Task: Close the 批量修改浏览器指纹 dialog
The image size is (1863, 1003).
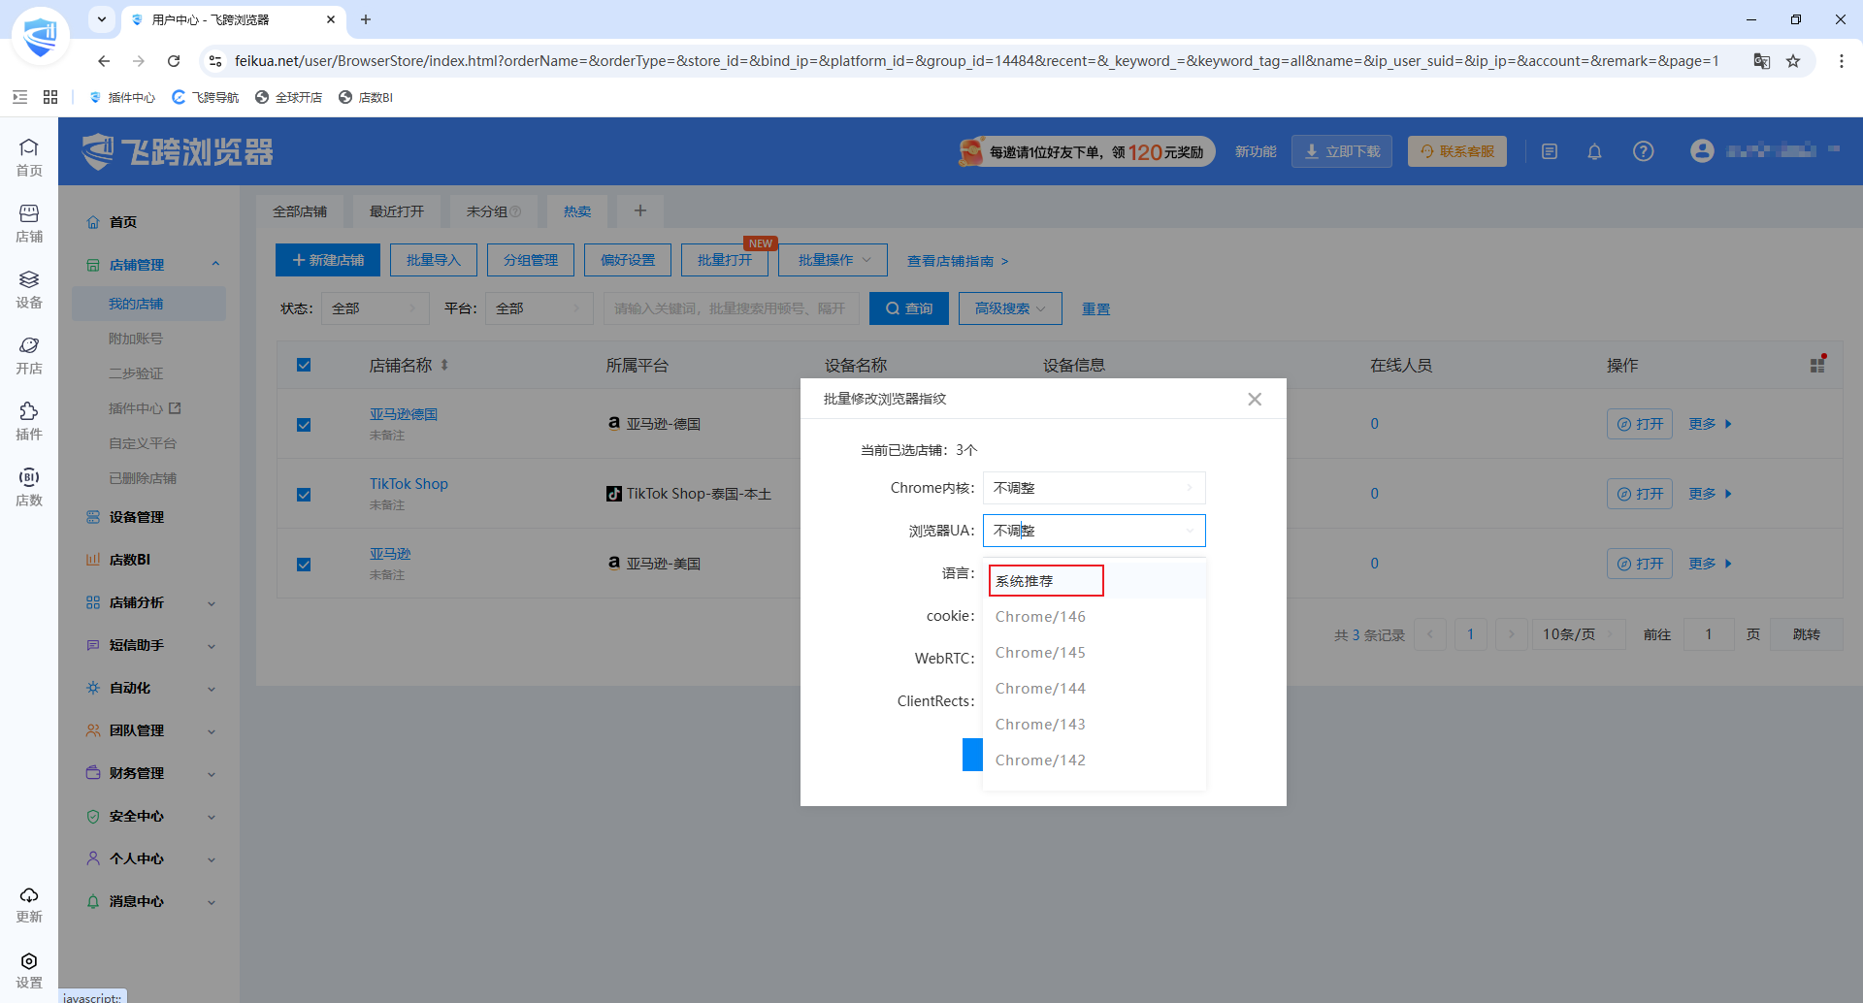Action: 1255,399
